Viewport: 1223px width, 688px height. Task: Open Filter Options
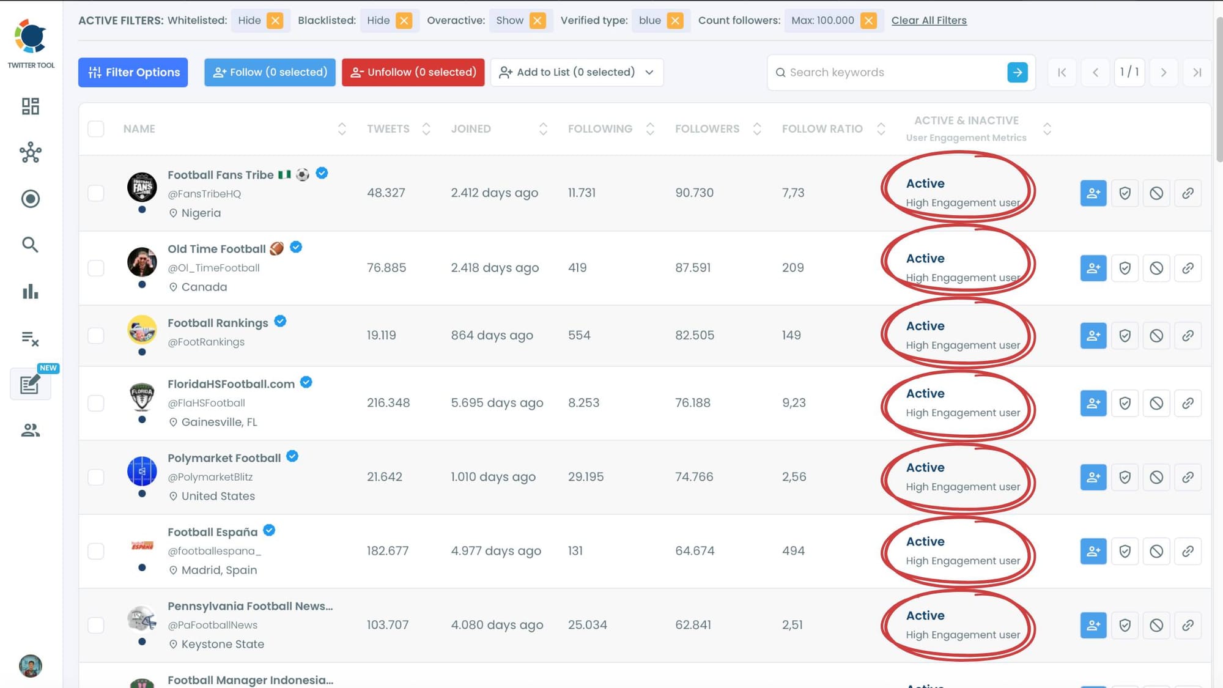pos(132,72)
